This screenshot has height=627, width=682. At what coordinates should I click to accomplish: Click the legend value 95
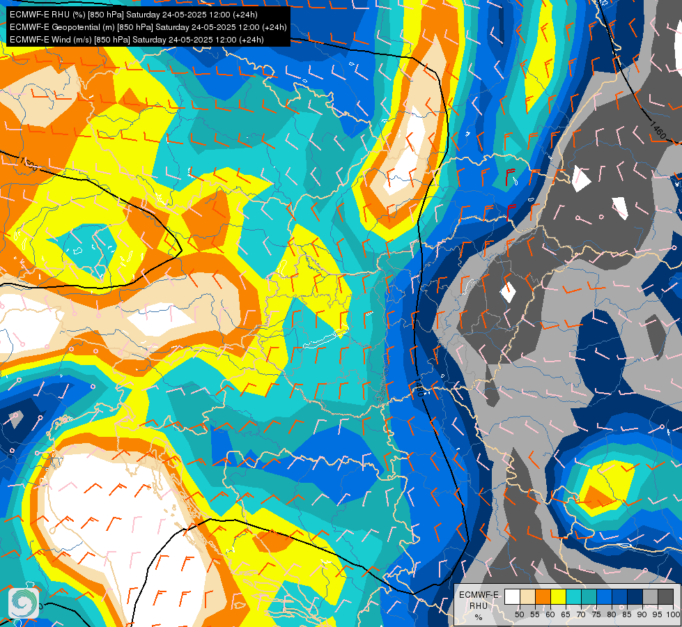[658, 614]
